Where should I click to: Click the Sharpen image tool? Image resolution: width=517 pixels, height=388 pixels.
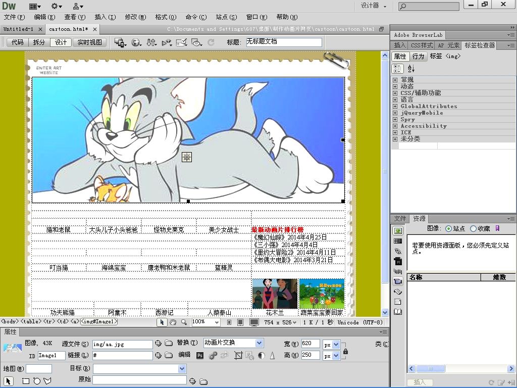[272, 355]
